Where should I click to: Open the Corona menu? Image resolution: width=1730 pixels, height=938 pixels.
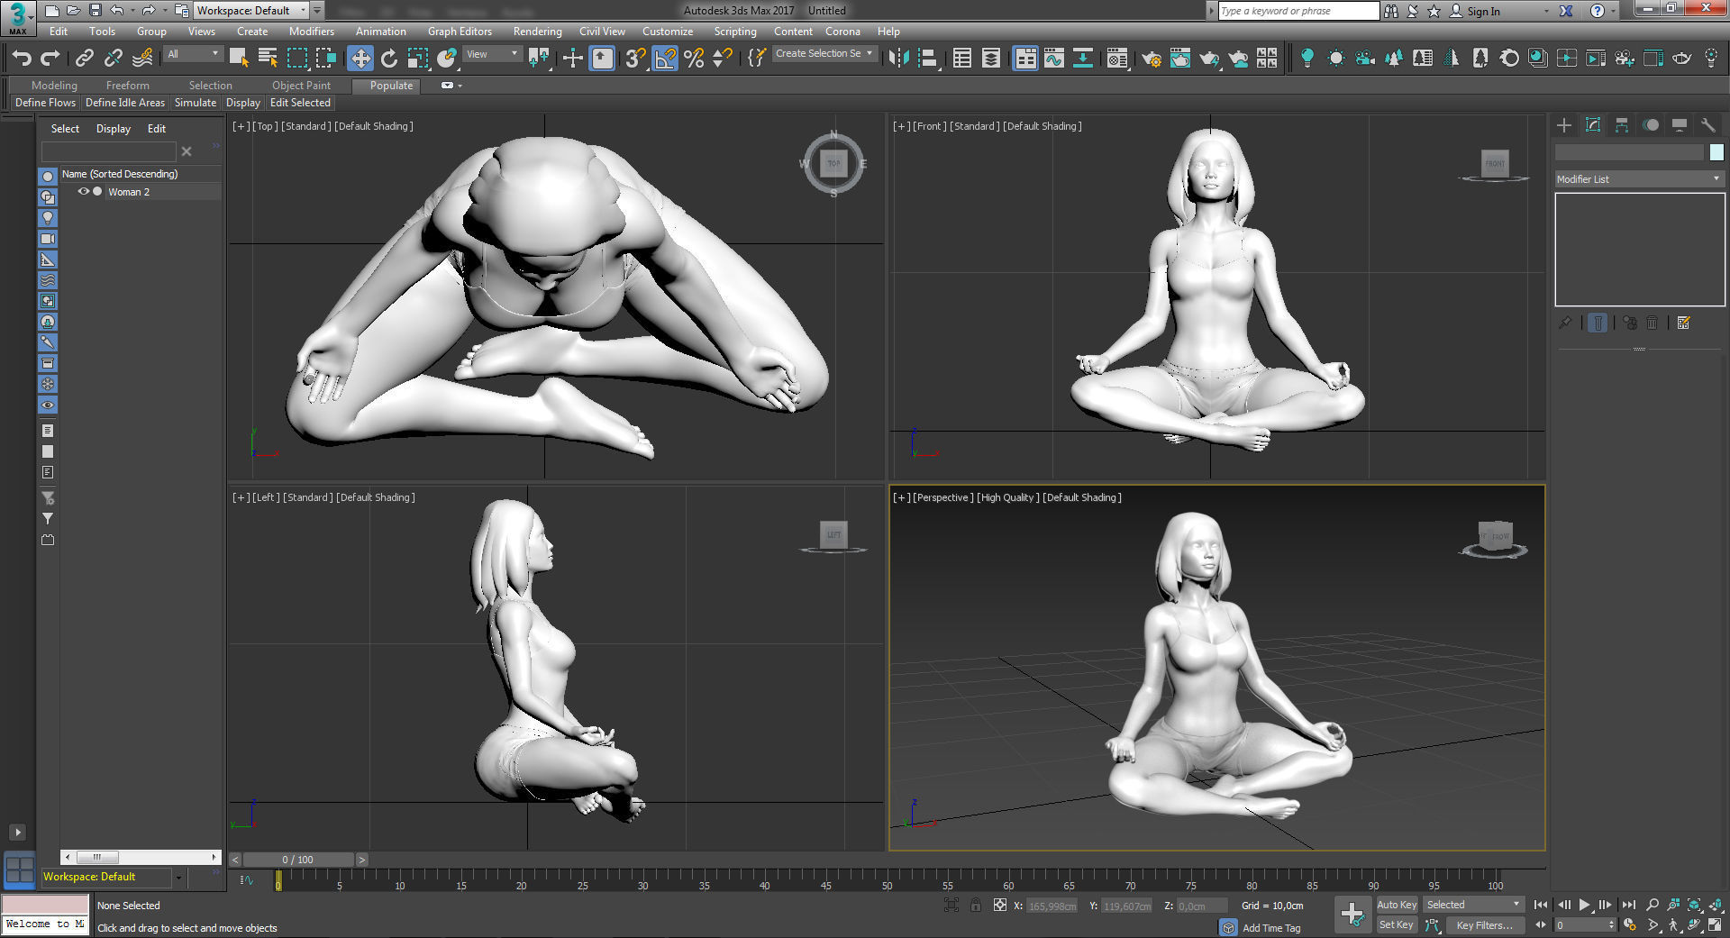coord(842,31)
